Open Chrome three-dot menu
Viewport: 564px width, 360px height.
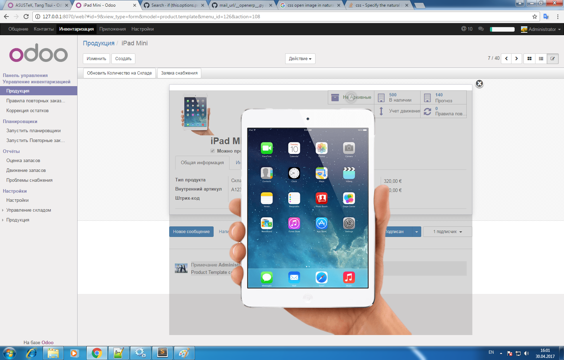tap(558, 17)
